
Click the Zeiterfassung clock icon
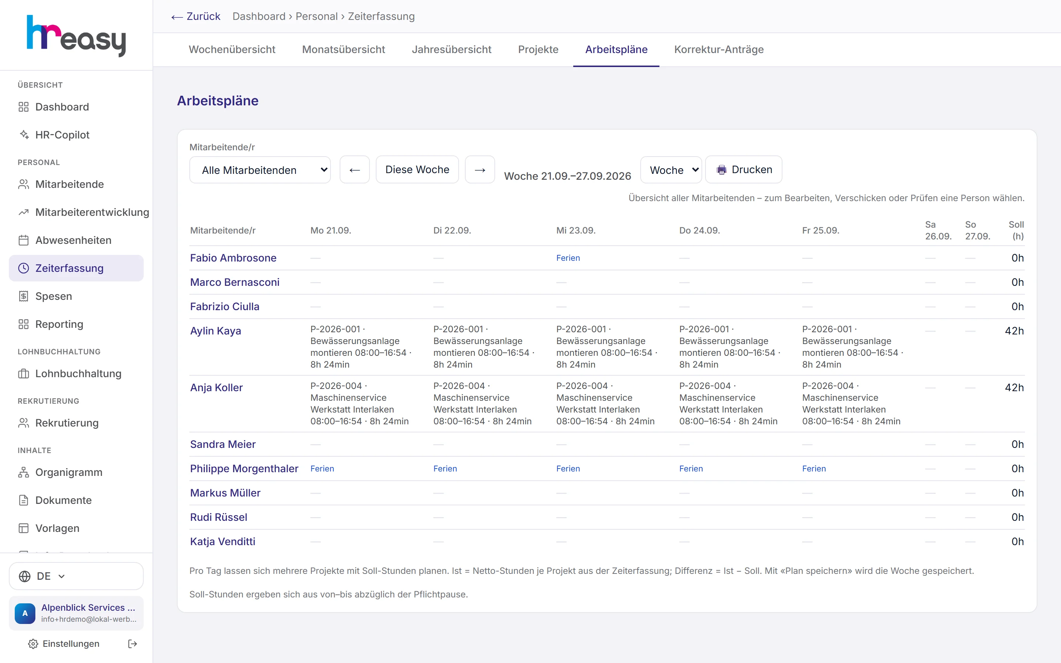pos(24,268)
